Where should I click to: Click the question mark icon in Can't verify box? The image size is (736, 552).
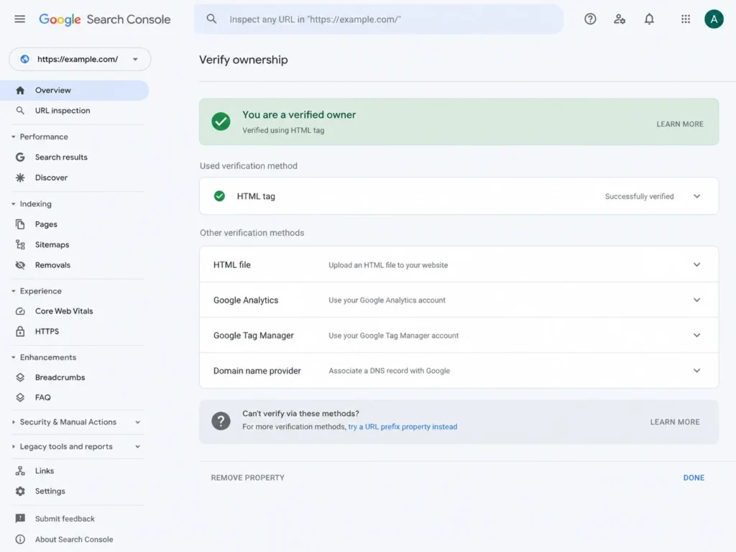221,421
